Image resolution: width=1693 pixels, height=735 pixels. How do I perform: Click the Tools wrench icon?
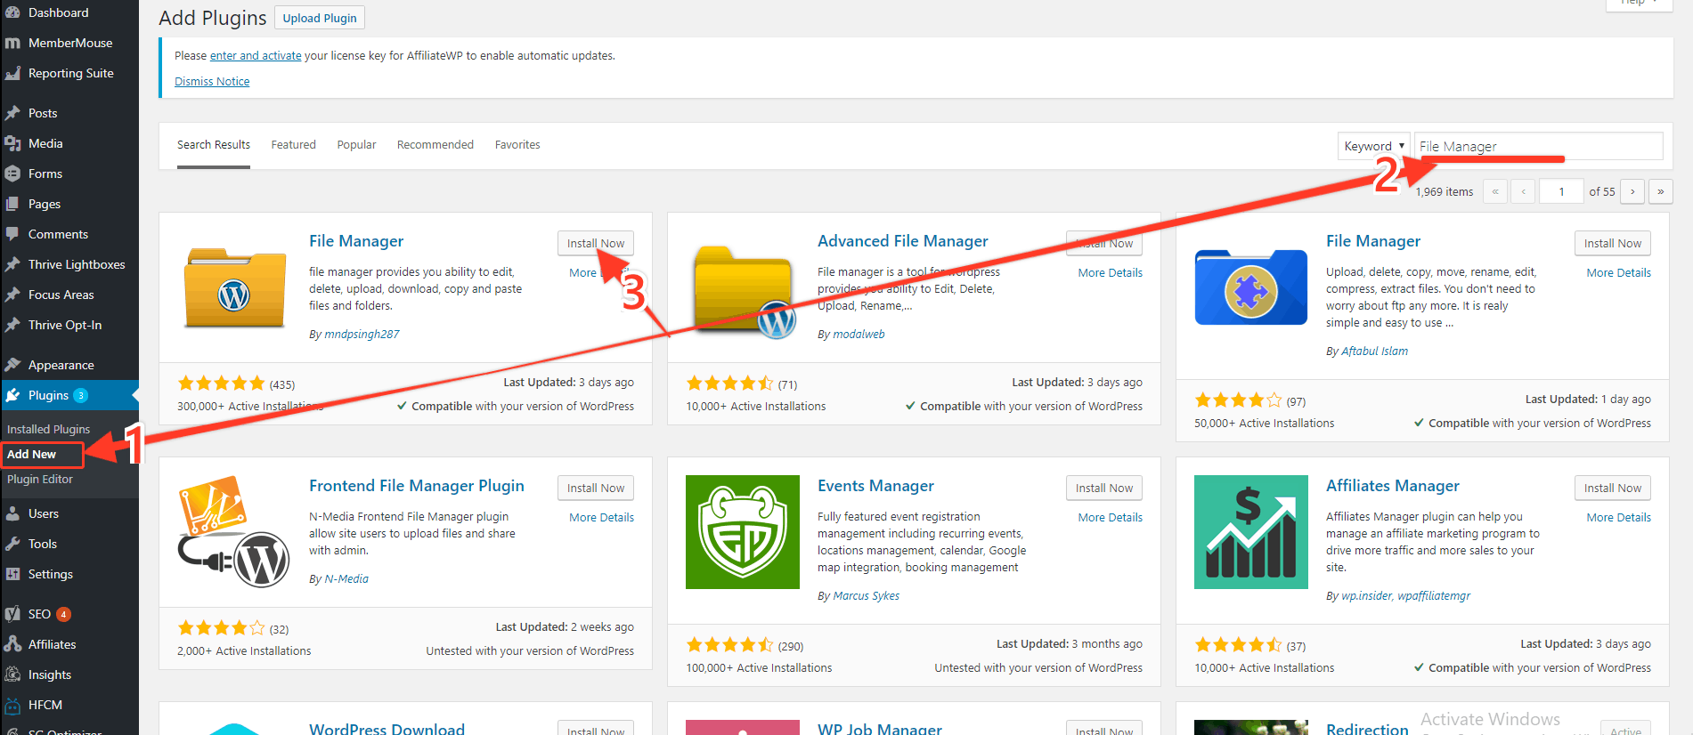pos(12,544)
